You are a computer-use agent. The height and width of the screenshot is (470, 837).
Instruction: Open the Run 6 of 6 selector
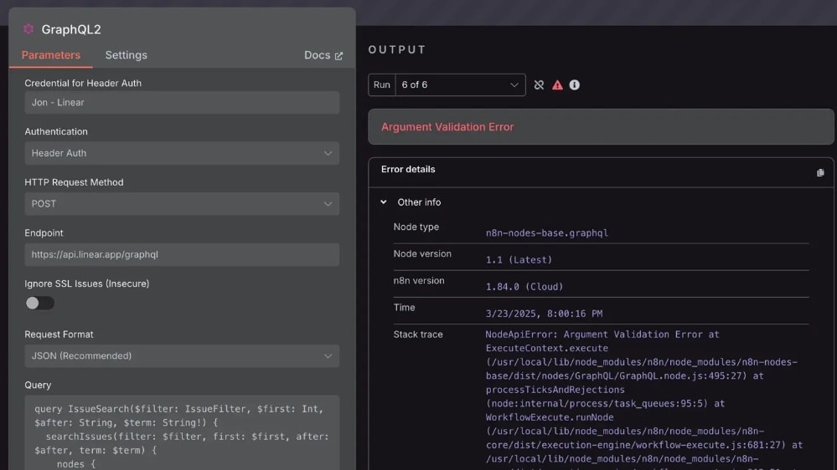(460, 84)
